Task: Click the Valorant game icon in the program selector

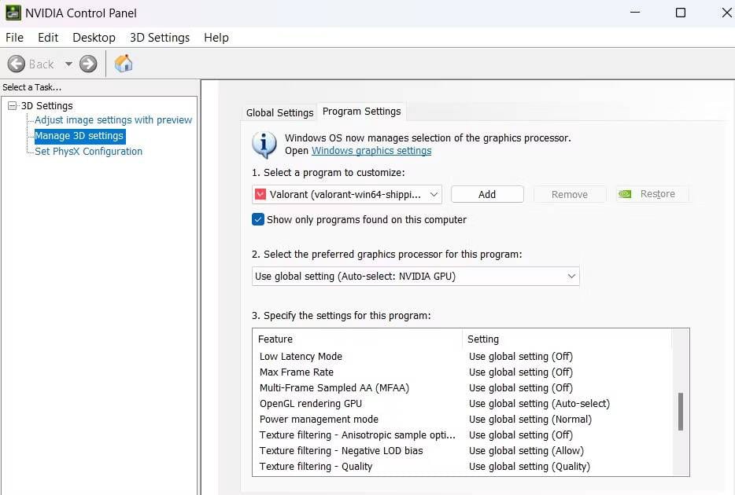Action: click(261, 194)
